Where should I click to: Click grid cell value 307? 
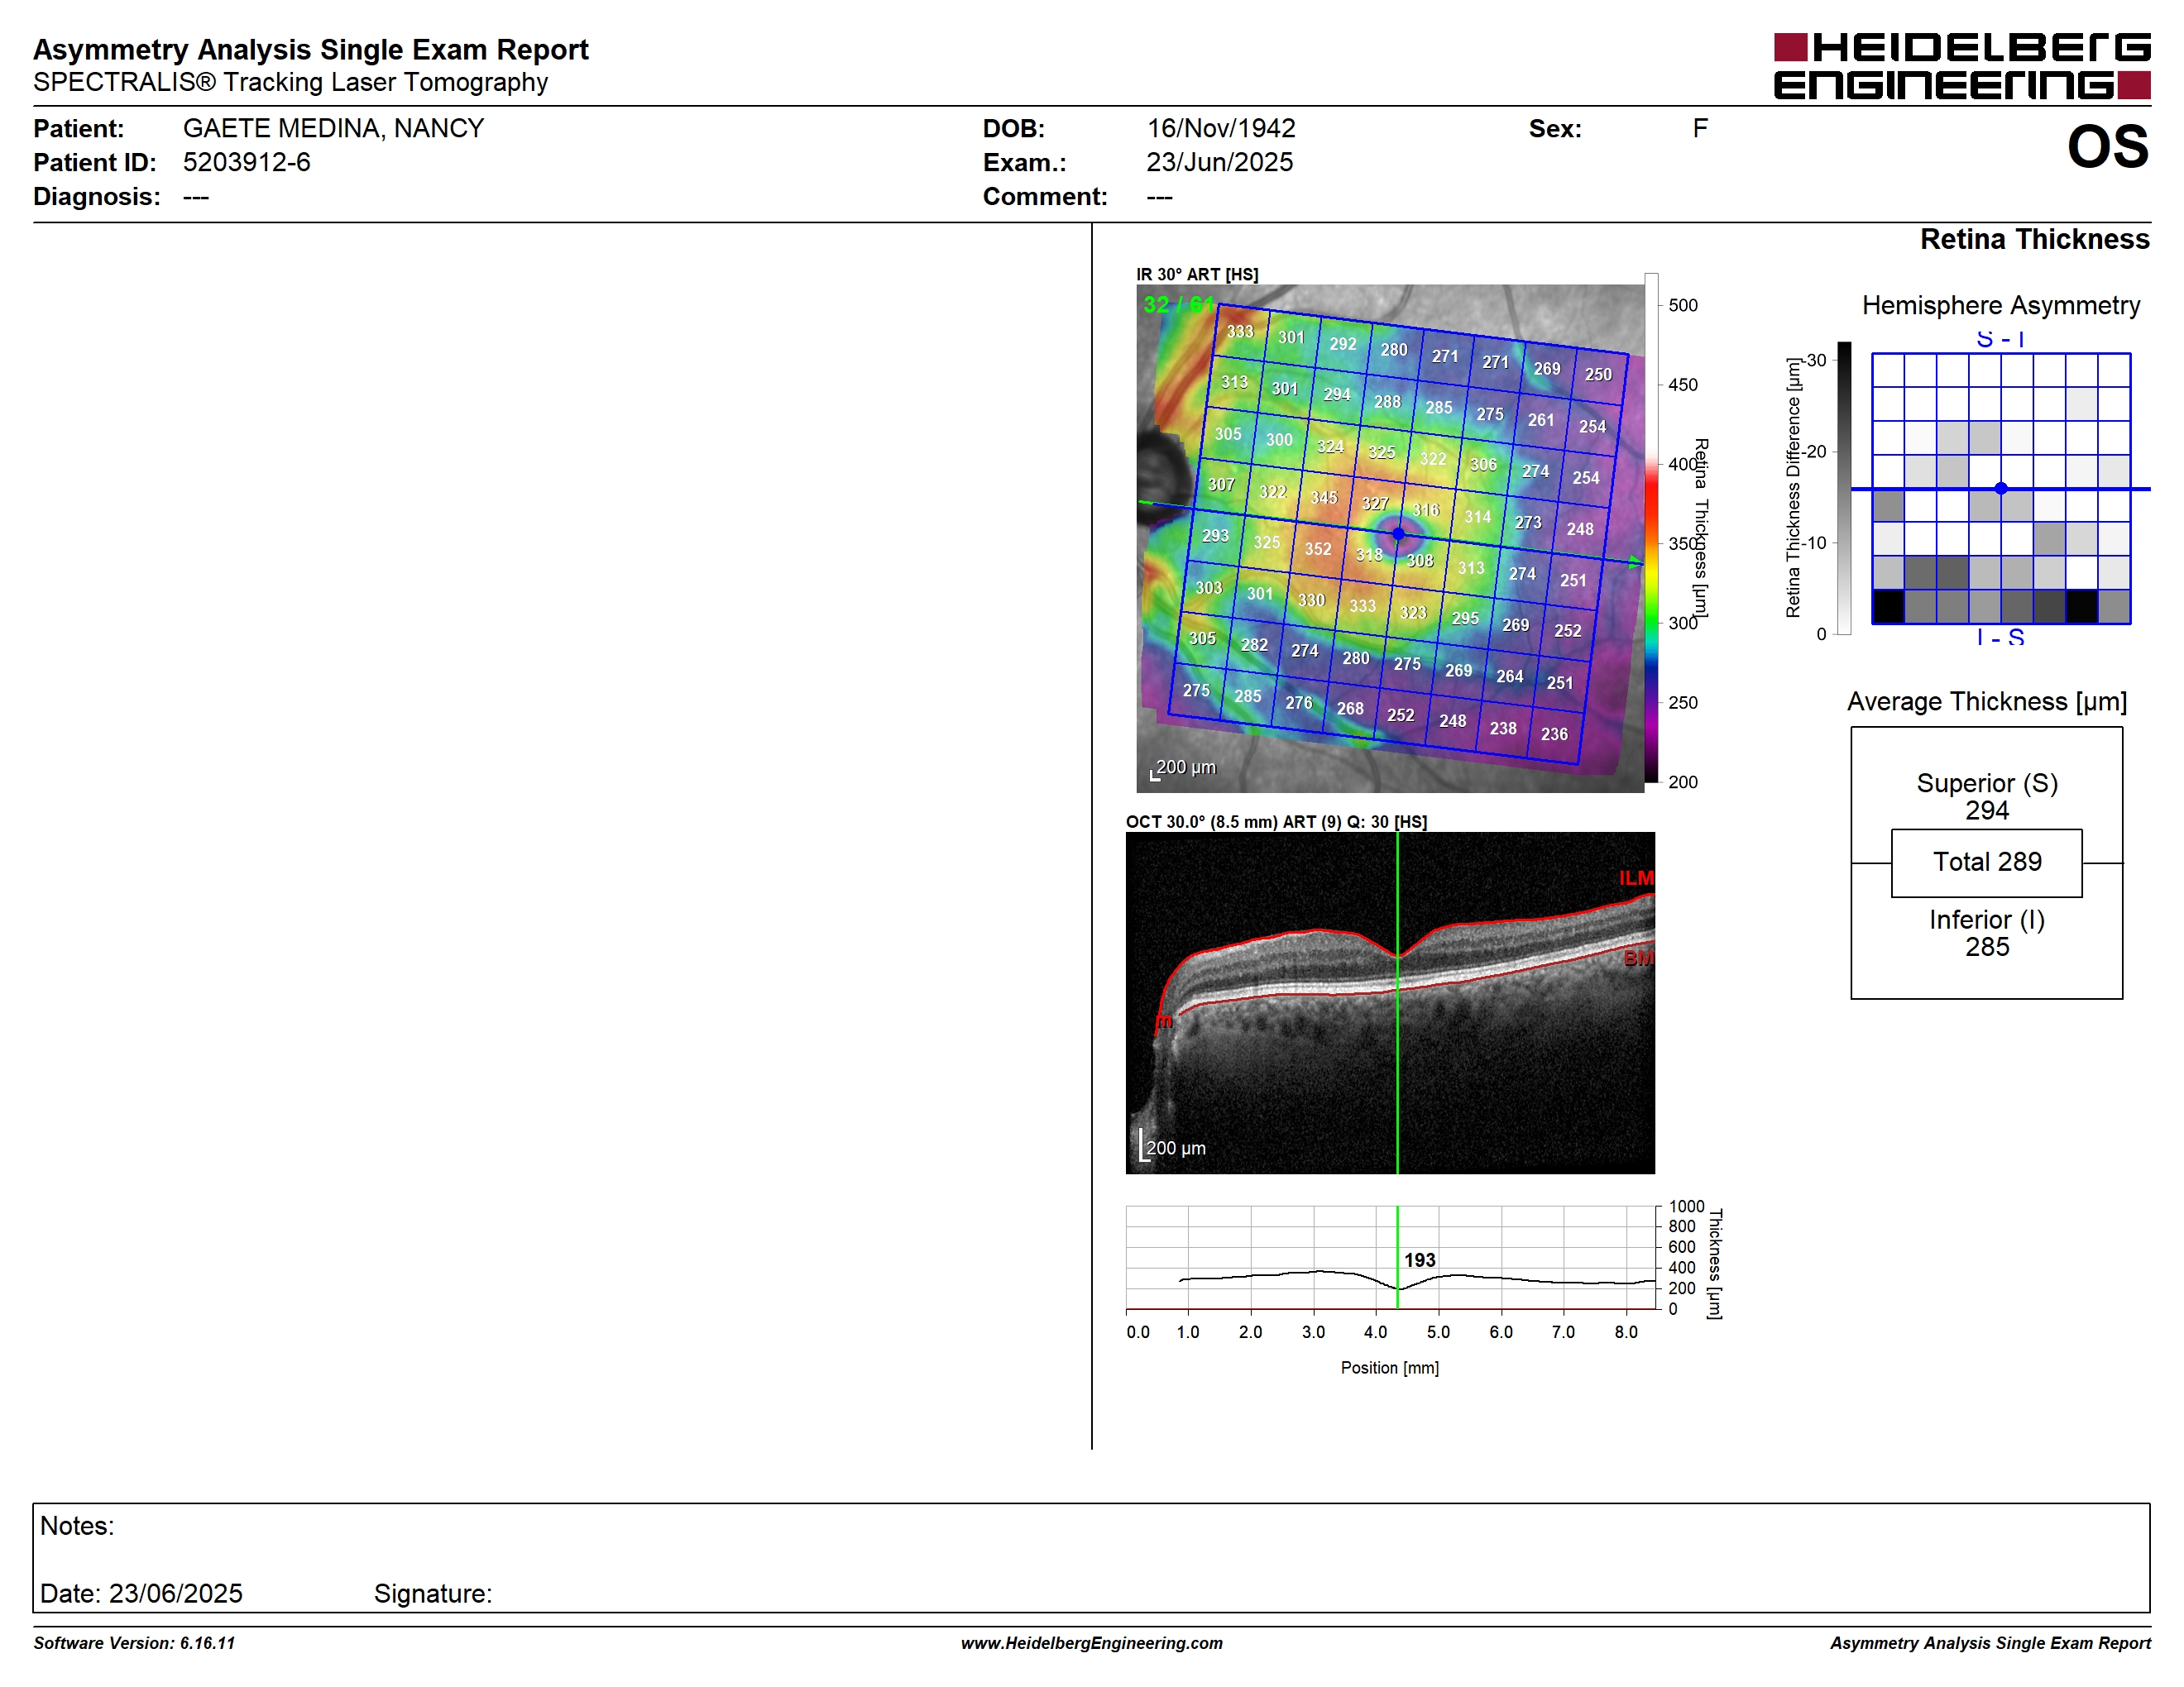coord(1221,485)
